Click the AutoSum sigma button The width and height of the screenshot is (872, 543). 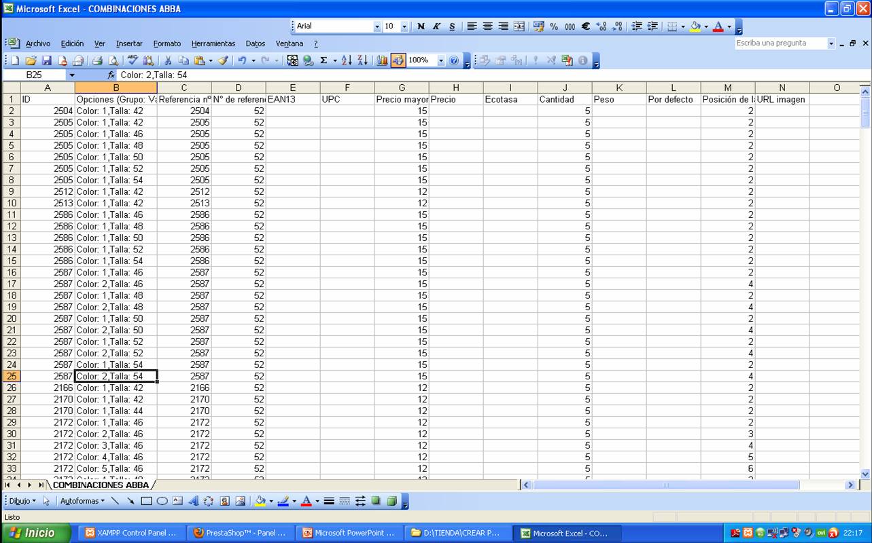(324, 60)
